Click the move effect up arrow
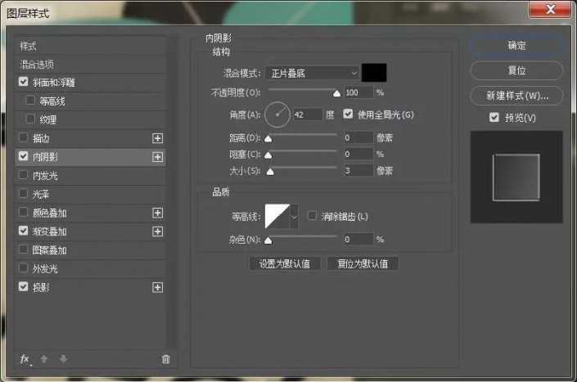This screenshot has width=577, height=382. [x=44, y=359]
